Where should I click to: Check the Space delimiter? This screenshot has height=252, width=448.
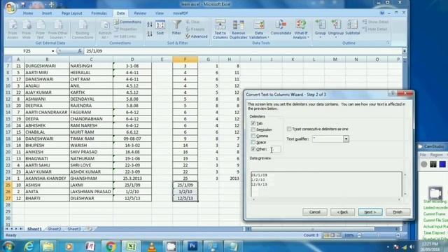253,142
